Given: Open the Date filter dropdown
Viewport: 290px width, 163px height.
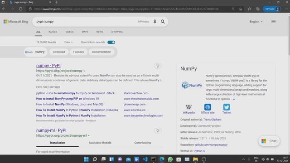Looking at the screenshot, I should point(68,42).
